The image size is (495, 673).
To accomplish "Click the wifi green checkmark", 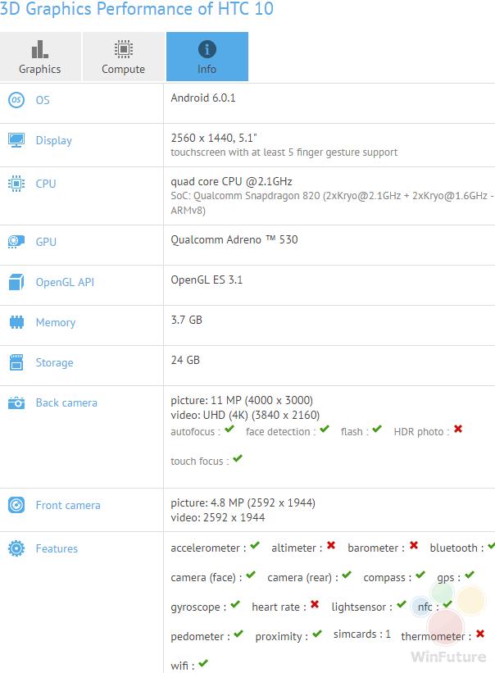I will click(x=203, y=663).
